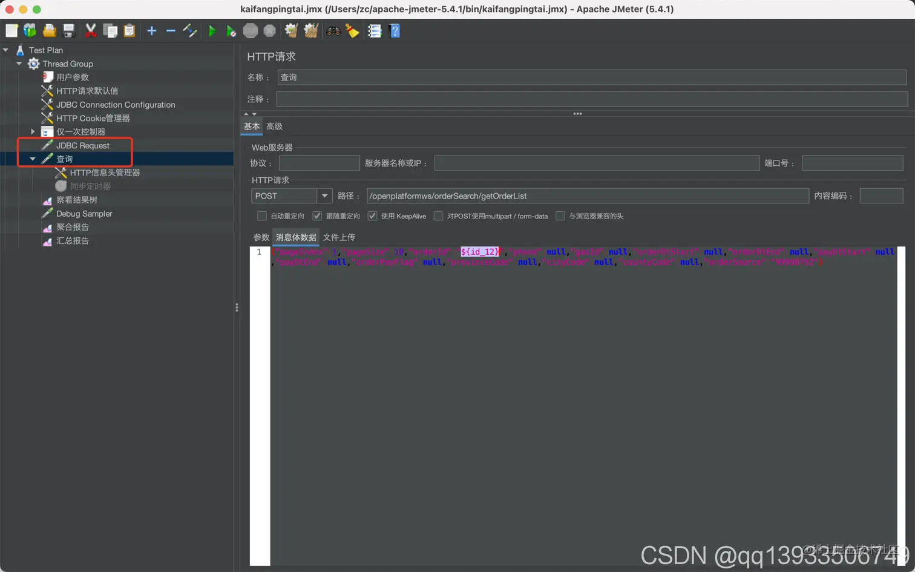This screenshot has width=915, height=572.
Task: Select the Thread Group node
Action: pos(68,64)
